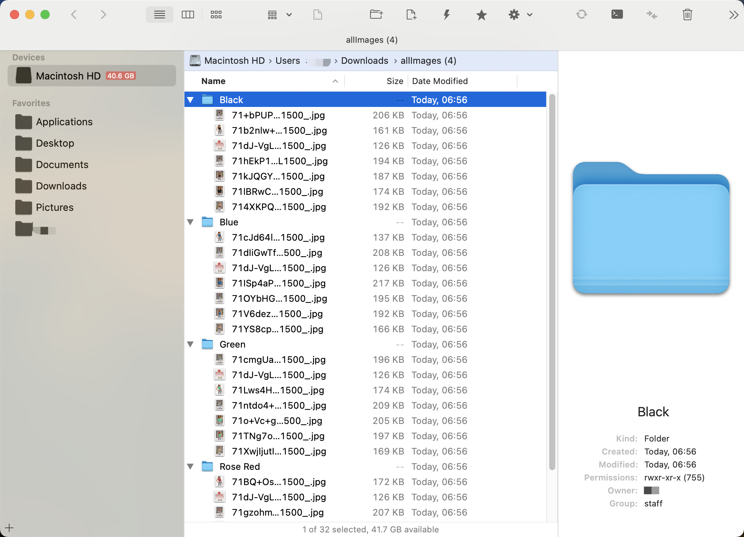Select Downloads in the sidebar Favorites

tap(61, 186)
